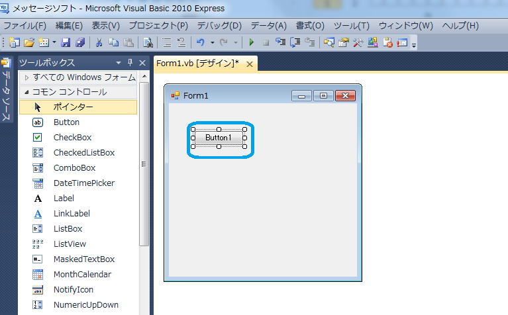Screen dimensions: 508x315
Task: Open the Redo history dropdown arrow
Action: [x=236, y=42]
